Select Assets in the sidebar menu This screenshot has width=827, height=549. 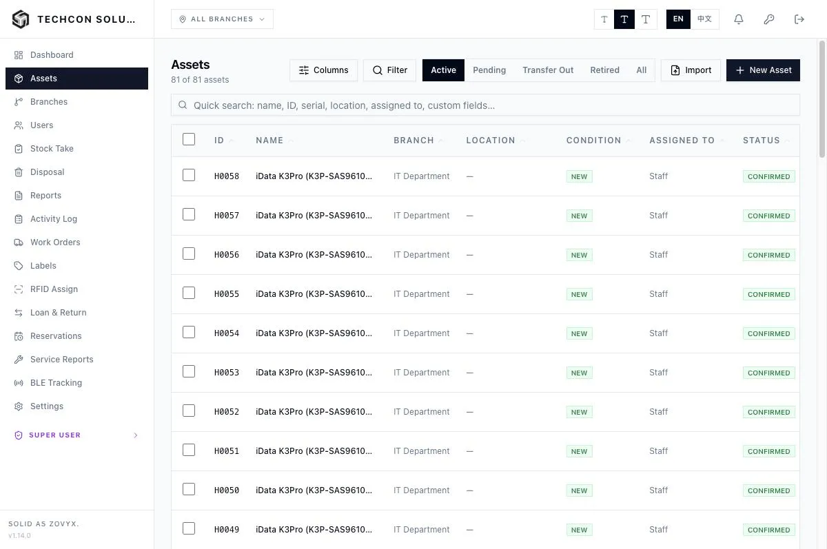coord(76,79)
